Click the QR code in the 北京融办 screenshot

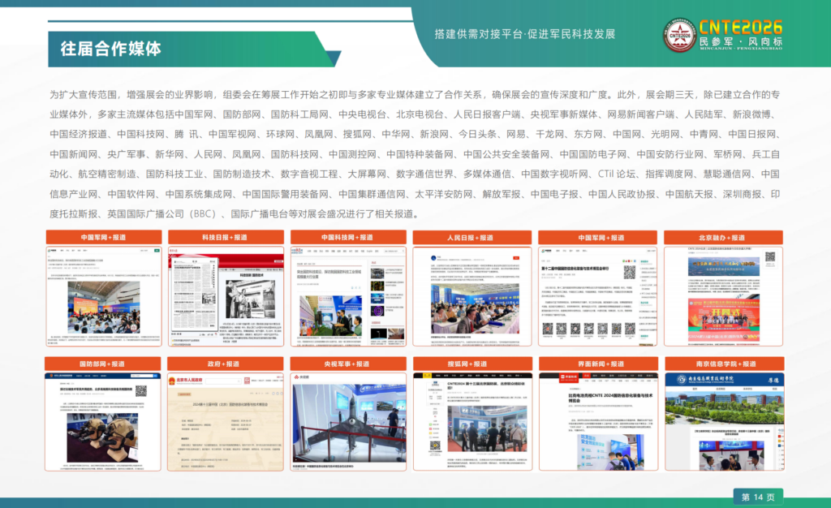click(769, 256)
